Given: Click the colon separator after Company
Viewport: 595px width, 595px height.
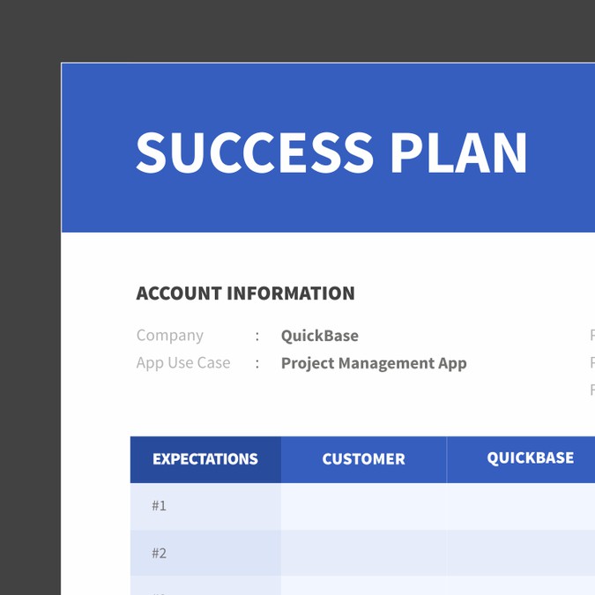Looking at the screenshot, I should 257,336.
